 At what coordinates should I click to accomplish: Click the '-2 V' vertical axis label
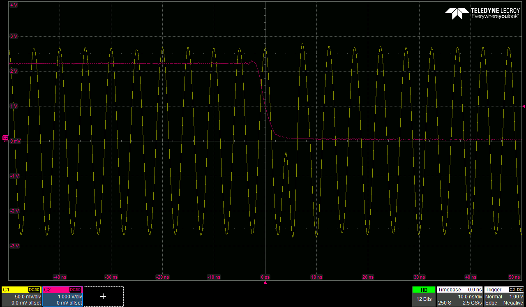tap(14, 211)
